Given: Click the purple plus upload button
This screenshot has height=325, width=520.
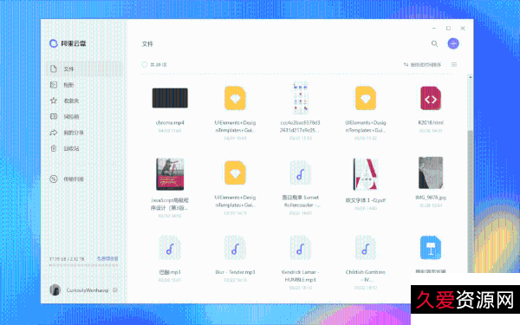Looking at the screenshot, I should [453, 43].
